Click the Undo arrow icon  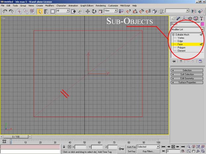pos(5,12)
